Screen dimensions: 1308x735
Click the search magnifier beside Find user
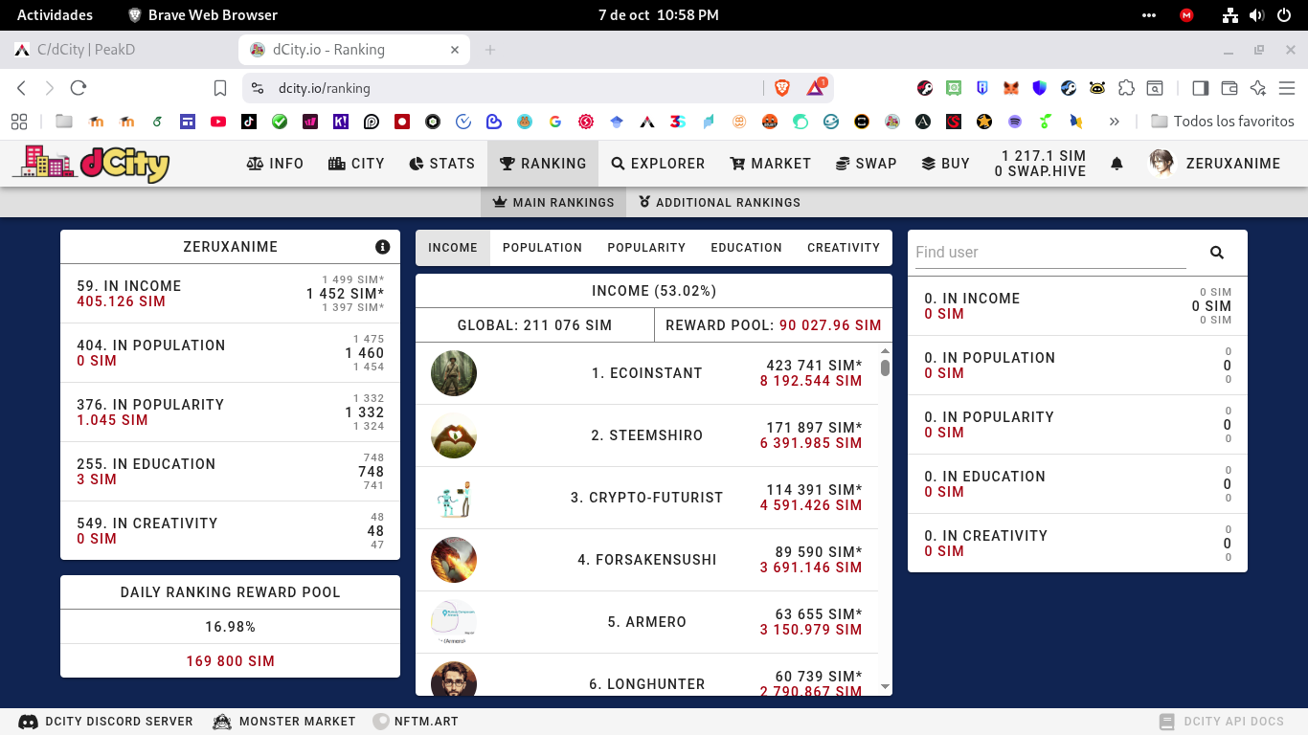coord(1216,253)
